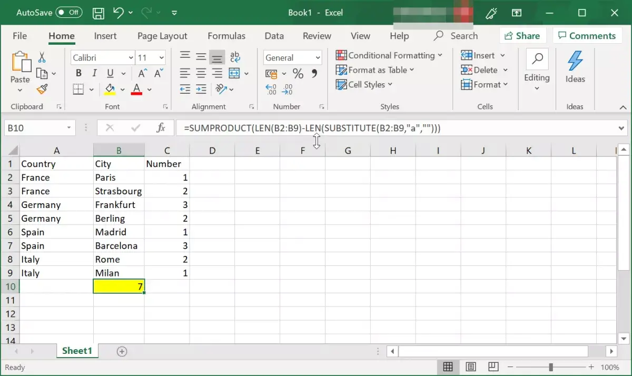Open the View tab
Screen dimensions: 632x376
click(x=360, y=36)
